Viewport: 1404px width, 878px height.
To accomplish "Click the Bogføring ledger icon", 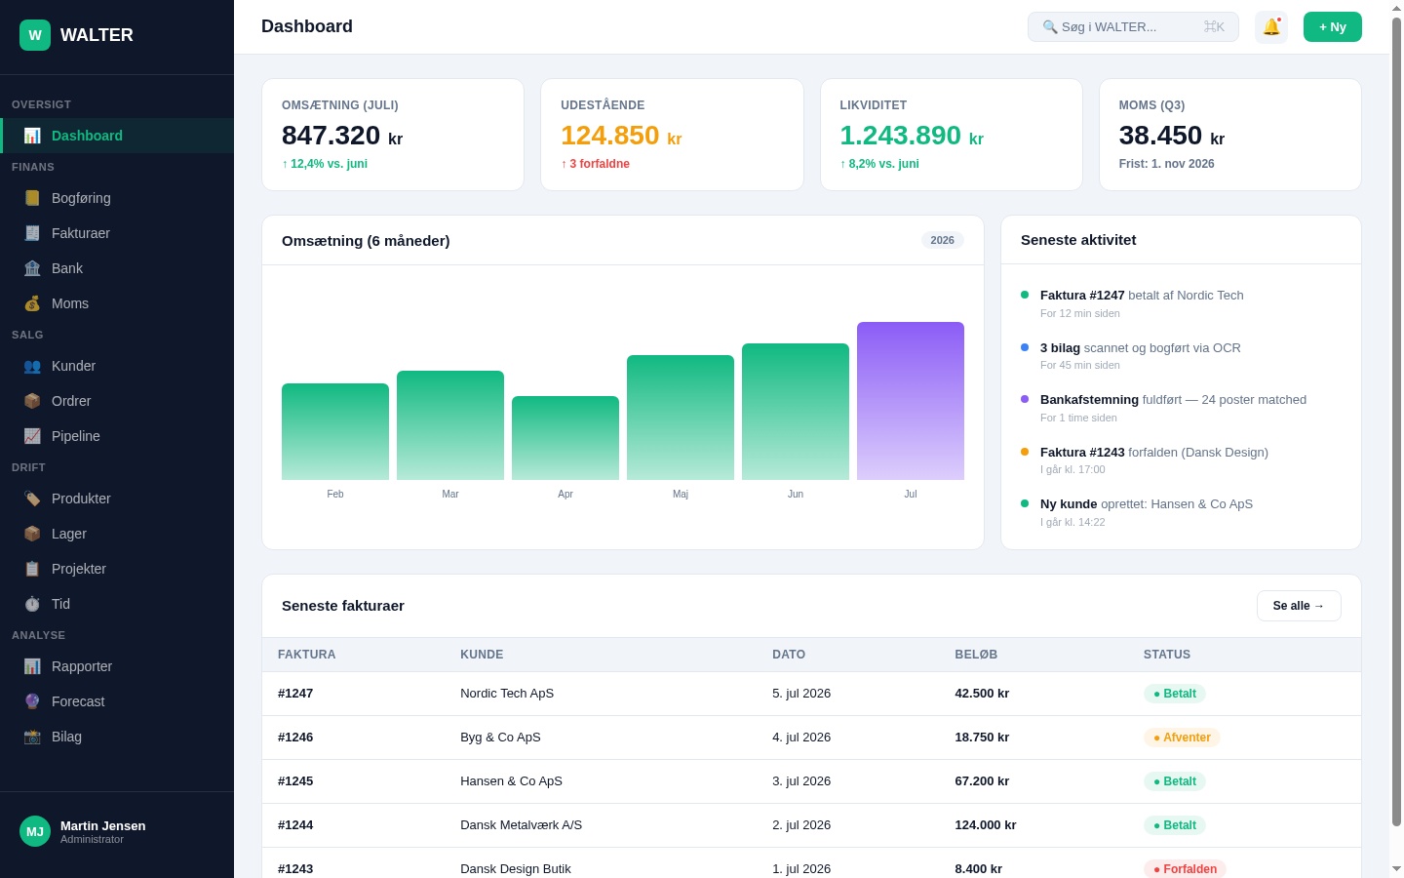I will point(32,198).
